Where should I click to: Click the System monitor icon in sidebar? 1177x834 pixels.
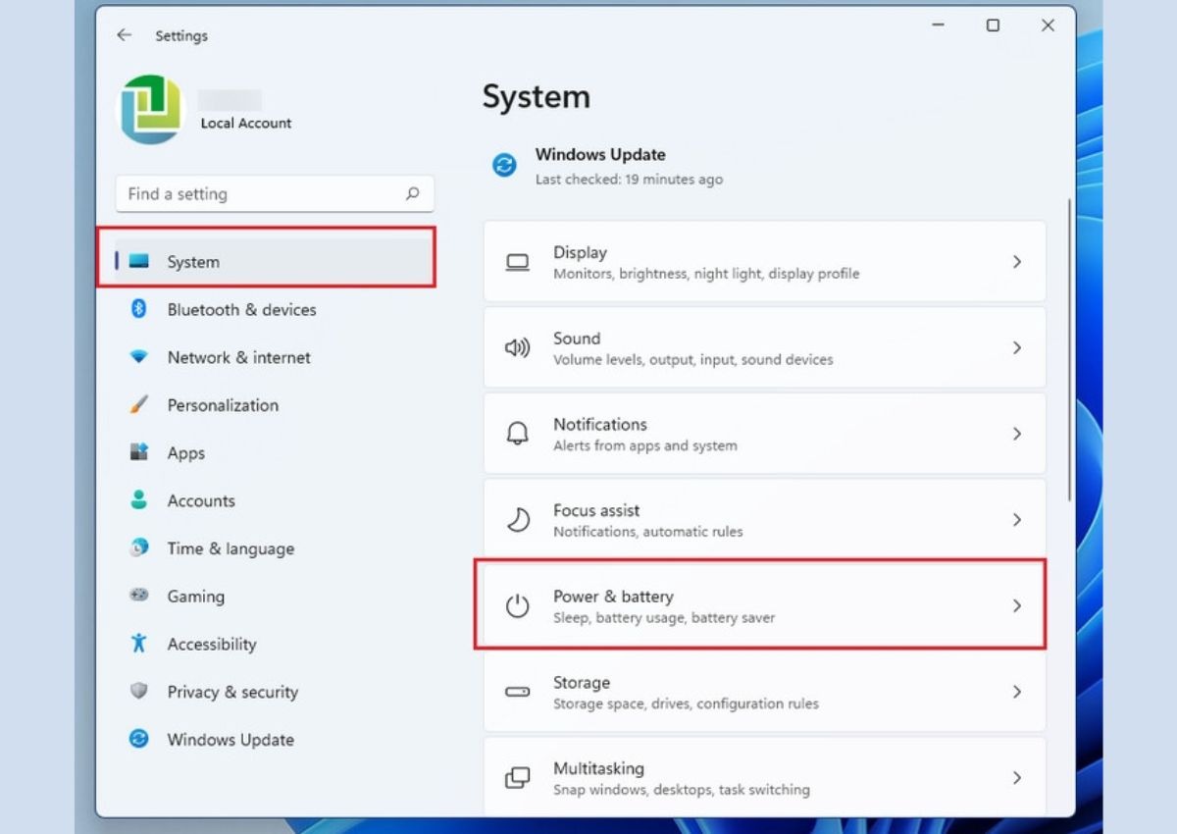coord(139,262)
